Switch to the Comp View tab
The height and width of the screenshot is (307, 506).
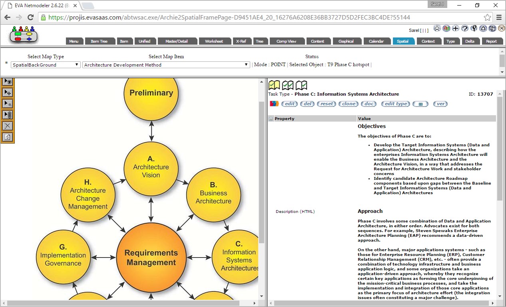pyautogui.click(x=286, y=41)
